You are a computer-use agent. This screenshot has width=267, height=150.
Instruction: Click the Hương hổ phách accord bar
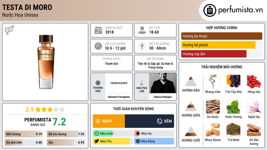tap(222, 45)
